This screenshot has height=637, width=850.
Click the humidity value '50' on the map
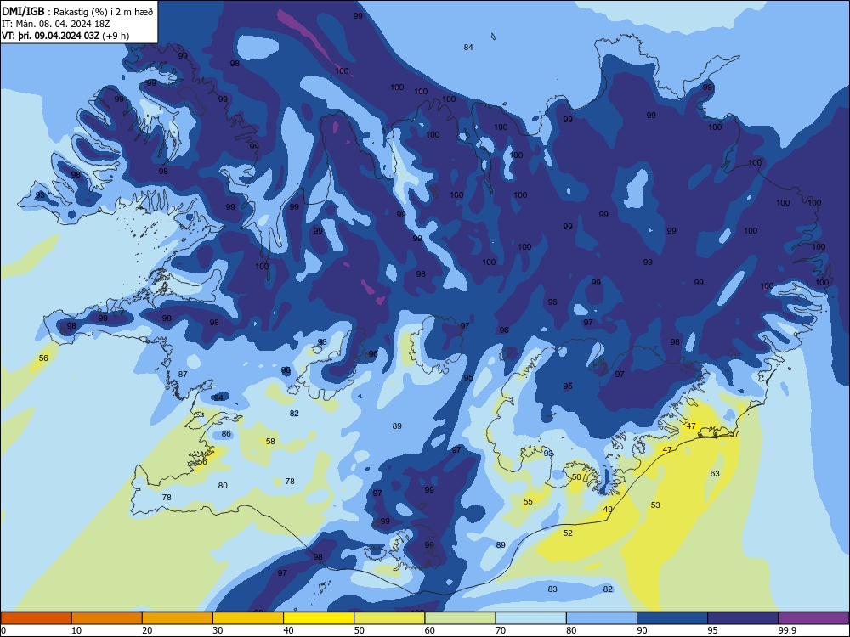pyautogui.click(x=576, y=477)
